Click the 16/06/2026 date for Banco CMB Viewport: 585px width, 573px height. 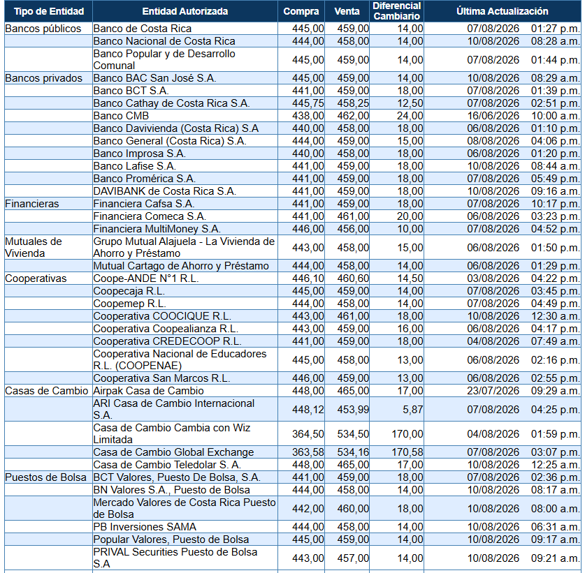coord(493,116)
